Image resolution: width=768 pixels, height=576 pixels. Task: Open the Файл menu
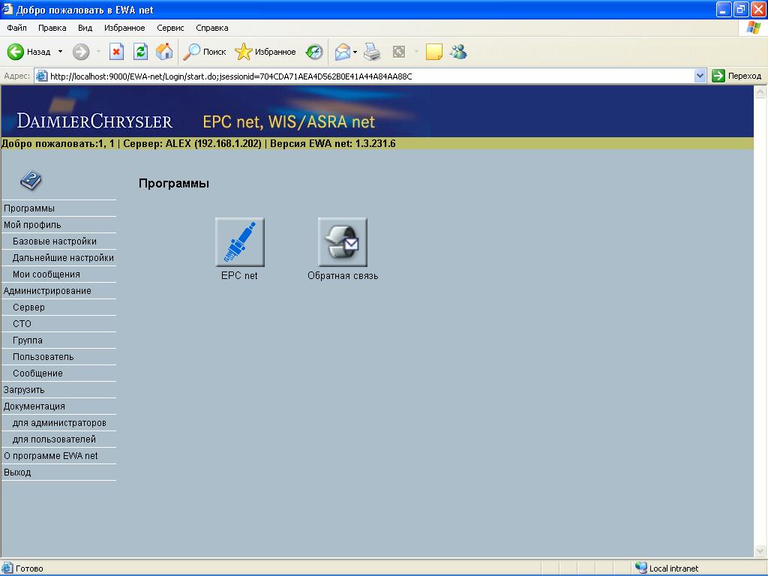tap(16, 28)
